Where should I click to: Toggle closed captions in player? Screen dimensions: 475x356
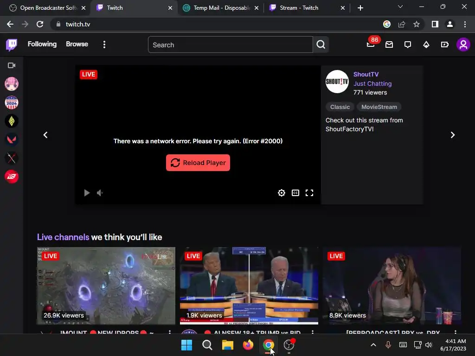(x=295, y=193)
